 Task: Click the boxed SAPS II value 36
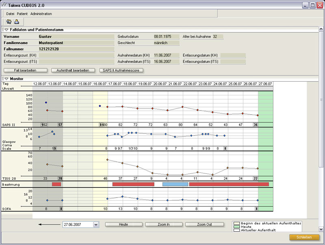point(256,125)
